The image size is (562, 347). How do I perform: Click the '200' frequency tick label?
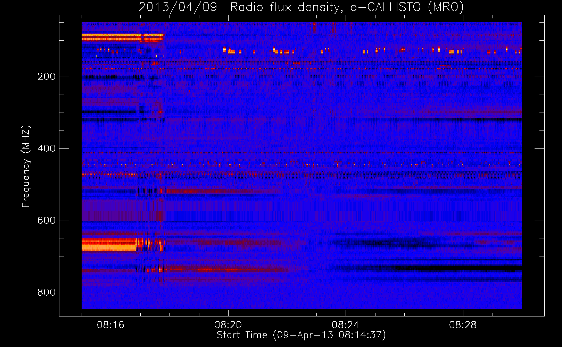coord(47,76)
